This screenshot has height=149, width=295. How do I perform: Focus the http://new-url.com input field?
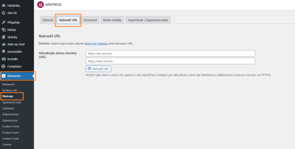pos(171,61)
